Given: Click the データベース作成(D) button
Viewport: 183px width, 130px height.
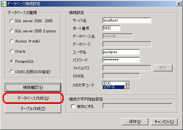Looking at the screenshot, I should click(x=33, y=98).
